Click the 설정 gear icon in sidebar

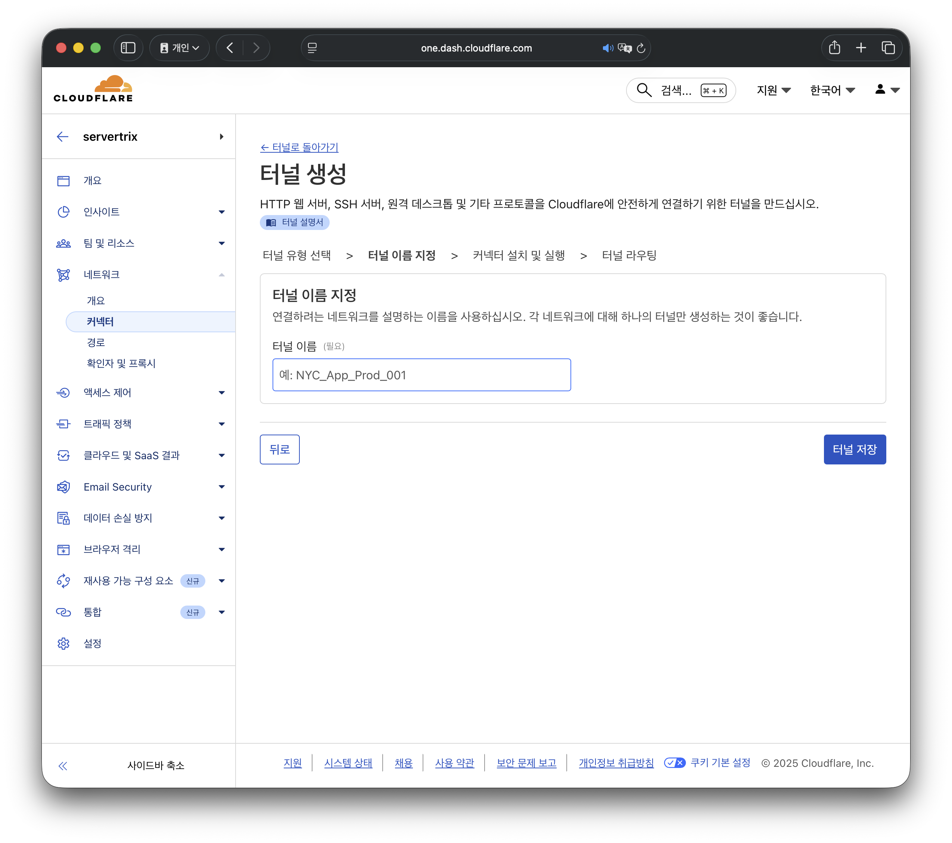63,643
